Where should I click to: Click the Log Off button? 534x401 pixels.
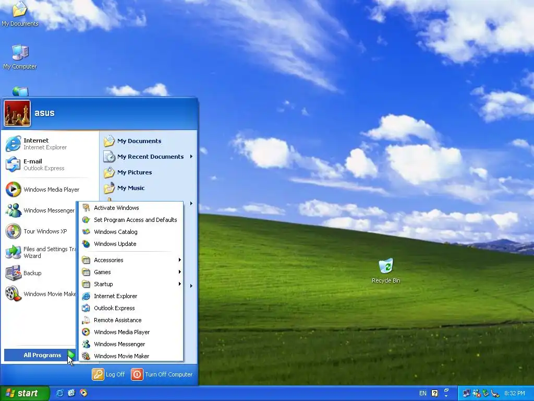pyautogui.click(x=108, y=374)
